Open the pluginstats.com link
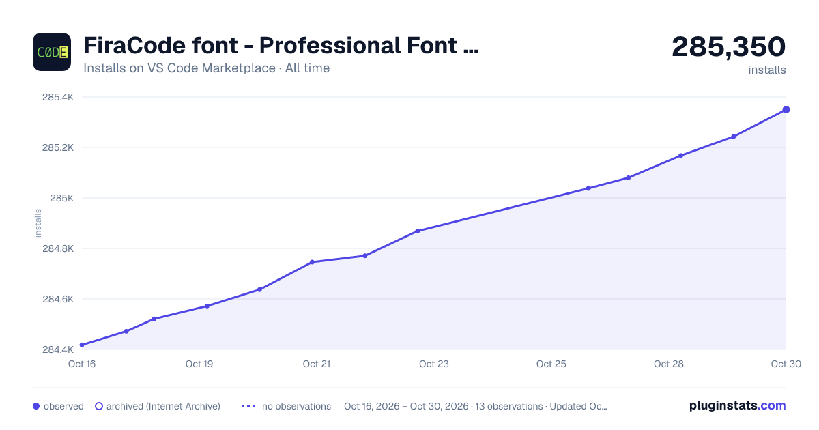 tap(738, 405)
